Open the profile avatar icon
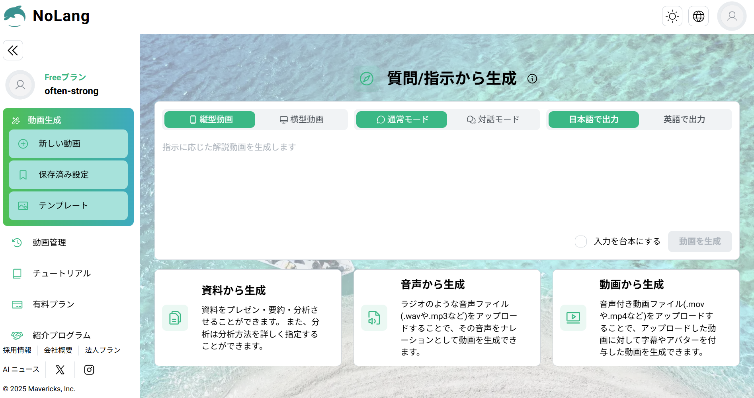The height and width of the screenshot is (398, 754). 732,16
